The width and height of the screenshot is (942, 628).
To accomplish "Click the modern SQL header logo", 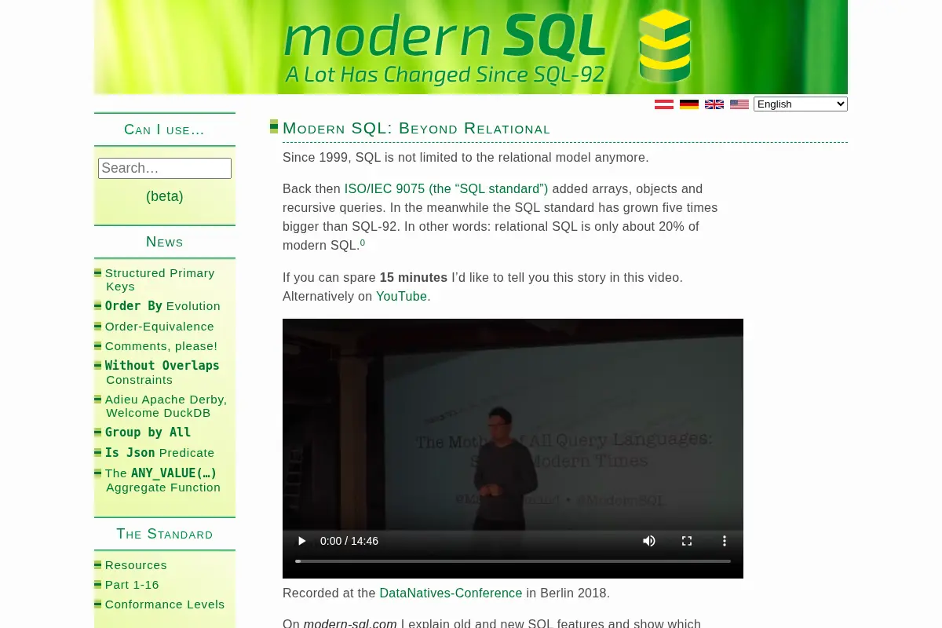I will coord(471,47).
